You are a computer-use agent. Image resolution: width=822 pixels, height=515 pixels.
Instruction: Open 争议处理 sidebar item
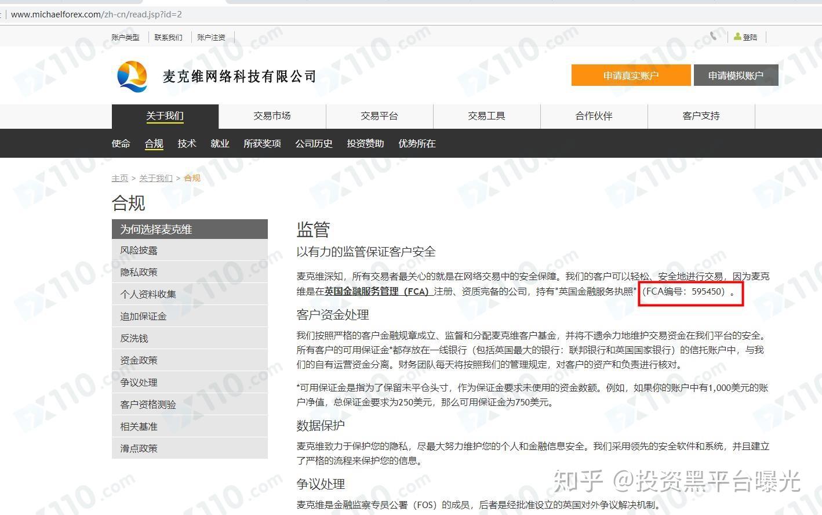click(190, 382)
